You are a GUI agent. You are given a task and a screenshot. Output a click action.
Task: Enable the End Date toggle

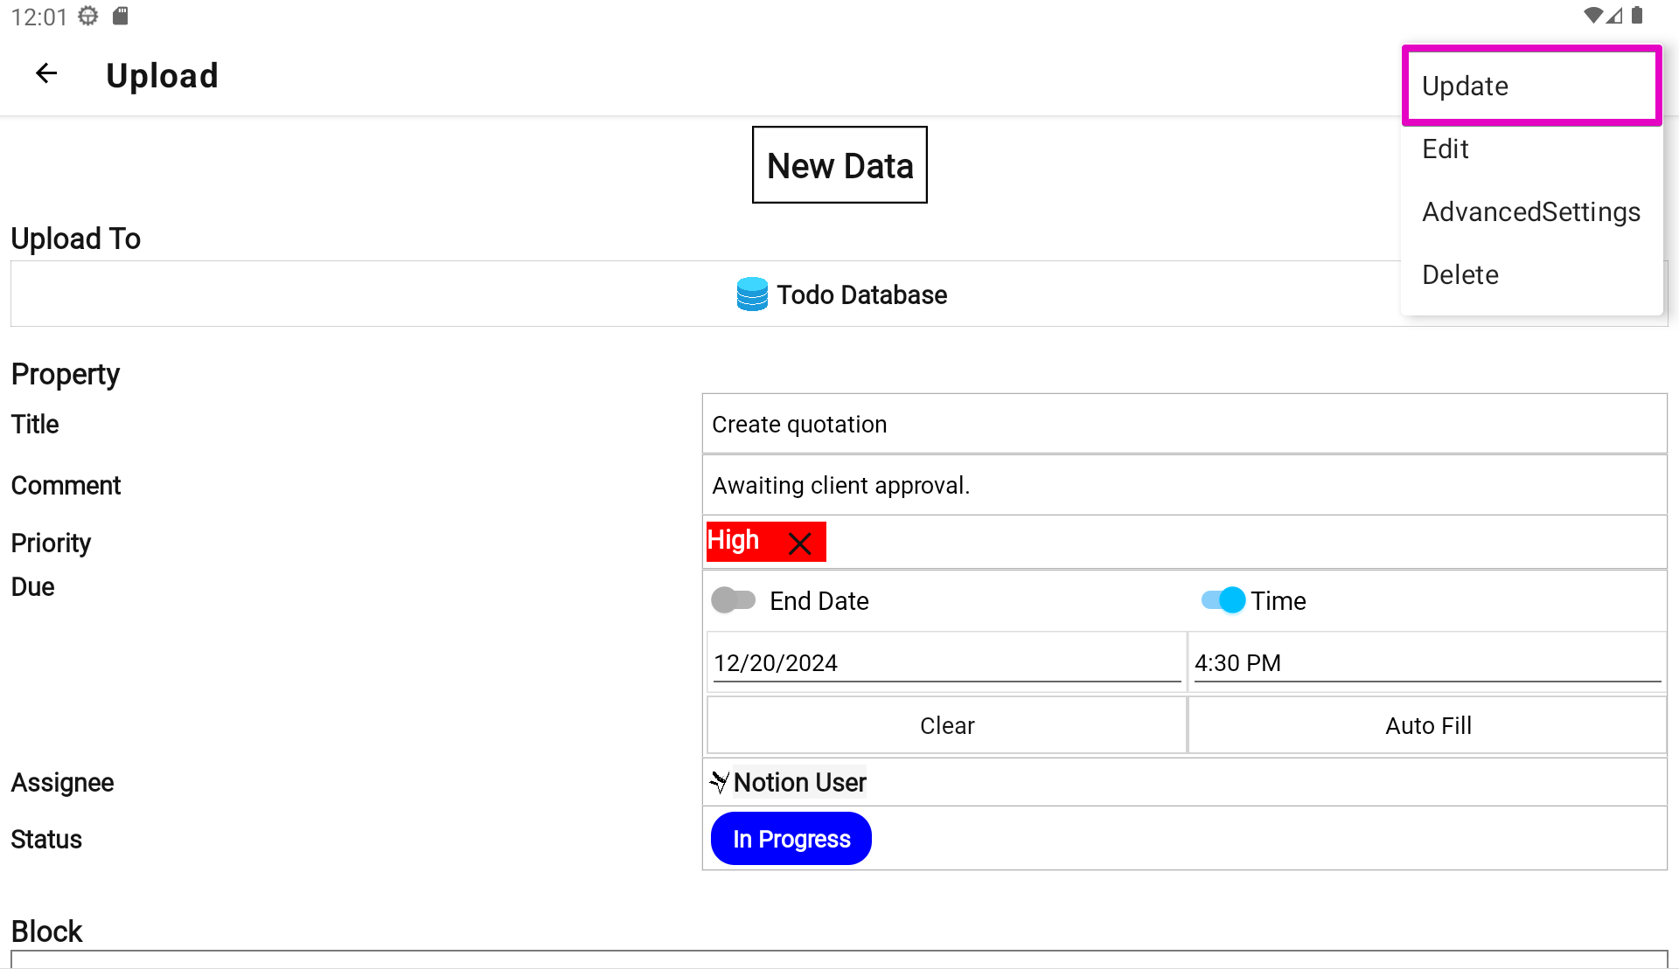(733, 600)
